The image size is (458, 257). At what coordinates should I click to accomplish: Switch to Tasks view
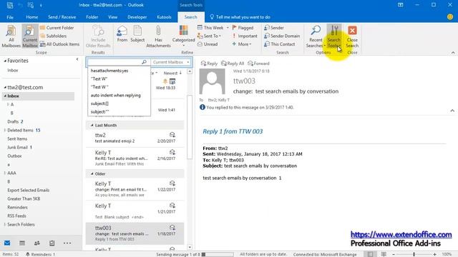(x=52, y=243)
